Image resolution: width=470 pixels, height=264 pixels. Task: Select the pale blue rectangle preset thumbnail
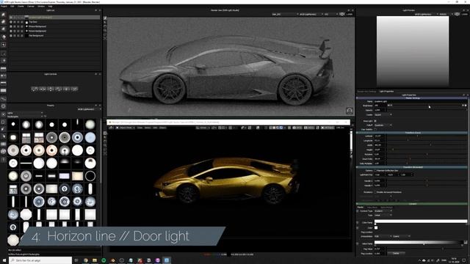click(65, 176)
